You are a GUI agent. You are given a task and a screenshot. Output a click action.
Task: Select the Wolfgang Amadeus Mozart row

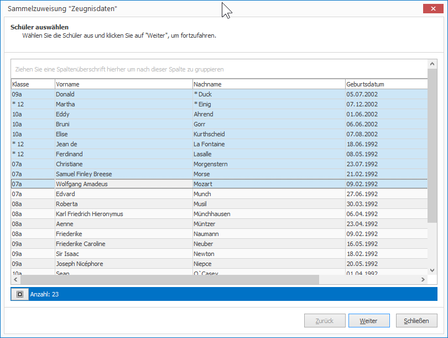219,184
